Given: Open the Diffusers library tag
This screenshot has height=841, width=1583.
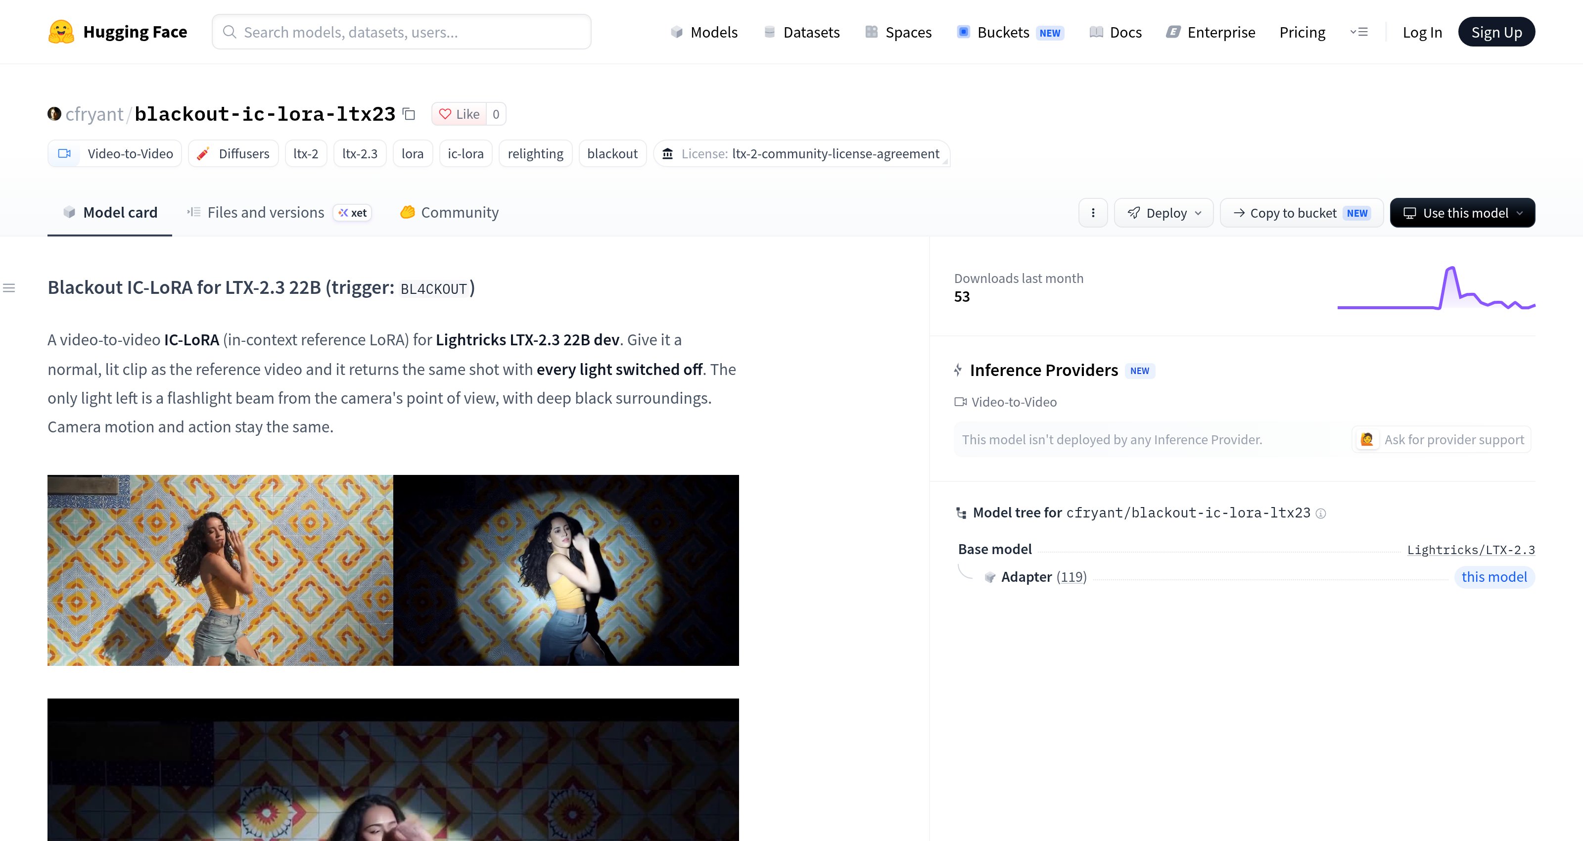Looking at the screenshot, I should coord(233,154).
